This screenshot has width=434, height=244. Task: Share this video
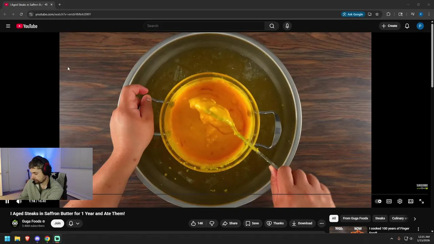point(230,223)
